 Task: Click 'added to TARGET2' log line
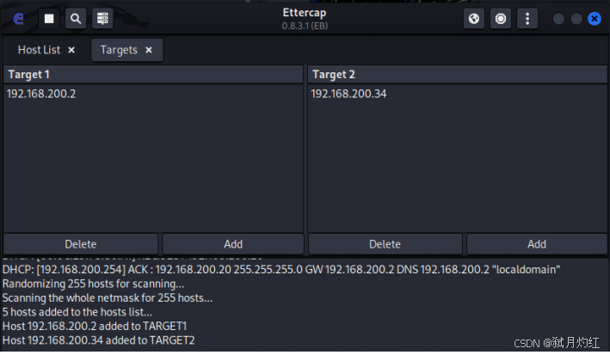coord(98,340)
